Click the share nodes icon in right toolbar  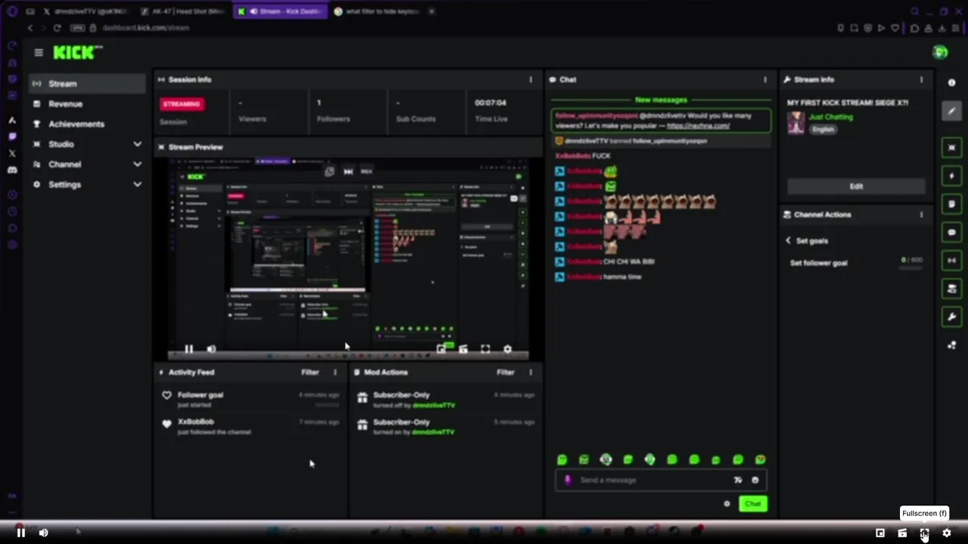(952, 345)
